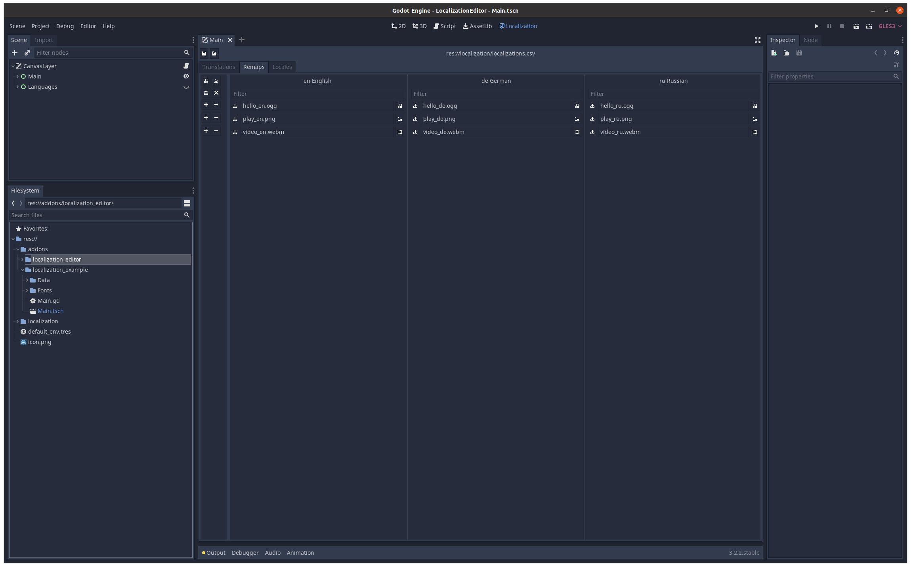Open the Debugger bottom panel
Image resolution: width=911 pixels, height=567 pixels.
click(245, 553)
